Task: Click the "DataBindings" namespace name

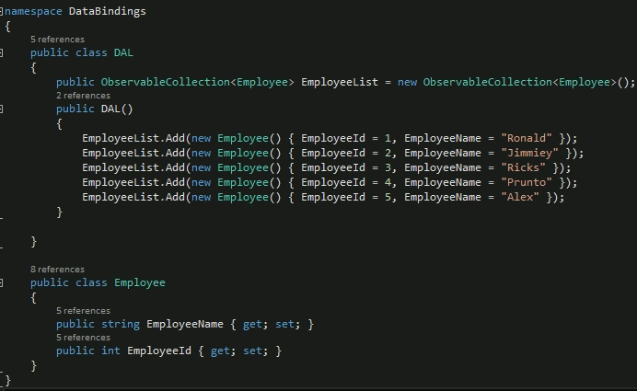Action: 108,11
